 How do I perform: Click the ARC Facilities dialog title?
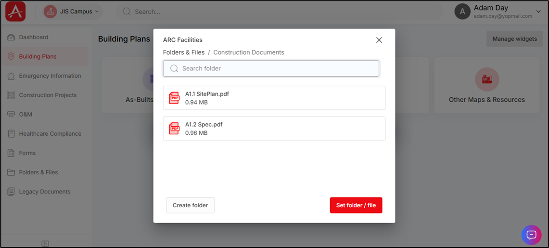[183, 40]
